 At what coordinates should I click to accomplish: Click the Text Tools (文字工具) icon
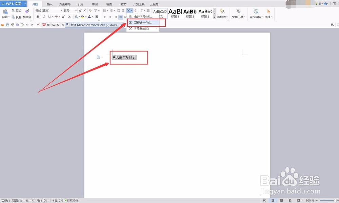pyautogui.click(x=238, y=12)
